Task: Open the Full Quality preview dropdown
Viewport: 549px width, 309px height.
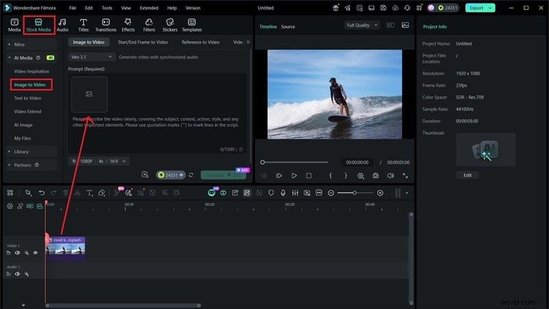Action: tap(362, 25)
